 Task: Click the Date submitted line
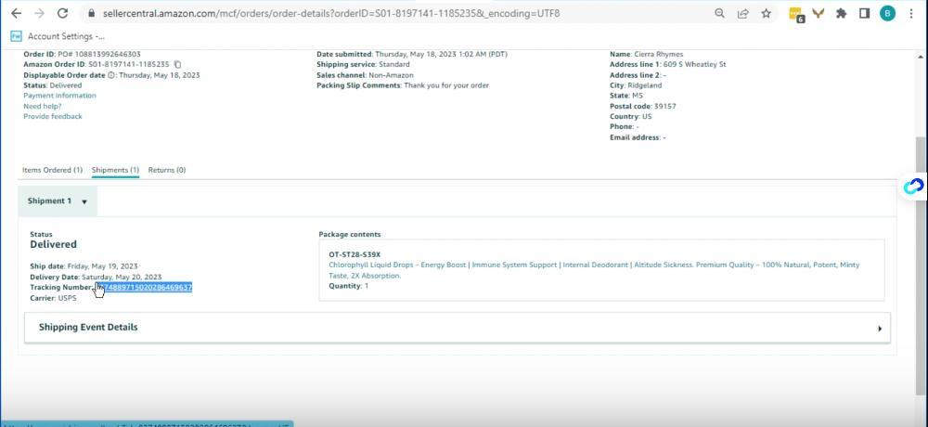click(x=412, y=54)
